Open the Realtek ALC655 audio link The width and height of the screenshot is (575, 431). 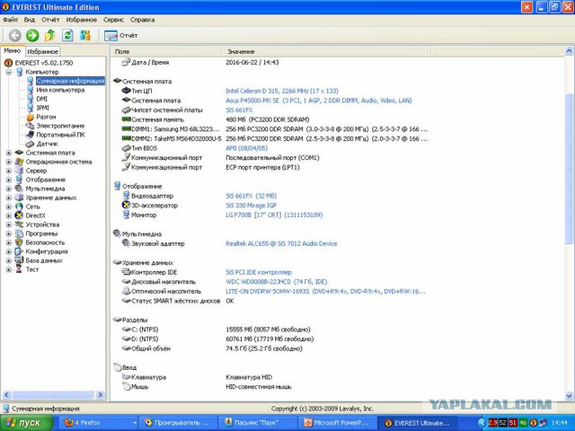click(x=281, y=243)
